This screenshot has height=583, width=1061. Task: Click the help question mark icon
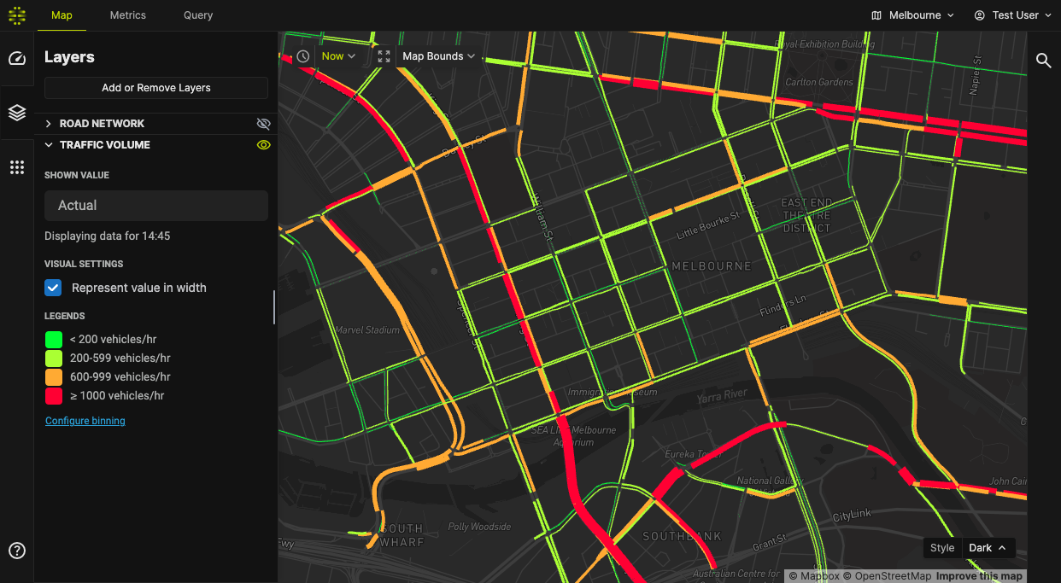(x=17, y=551)
